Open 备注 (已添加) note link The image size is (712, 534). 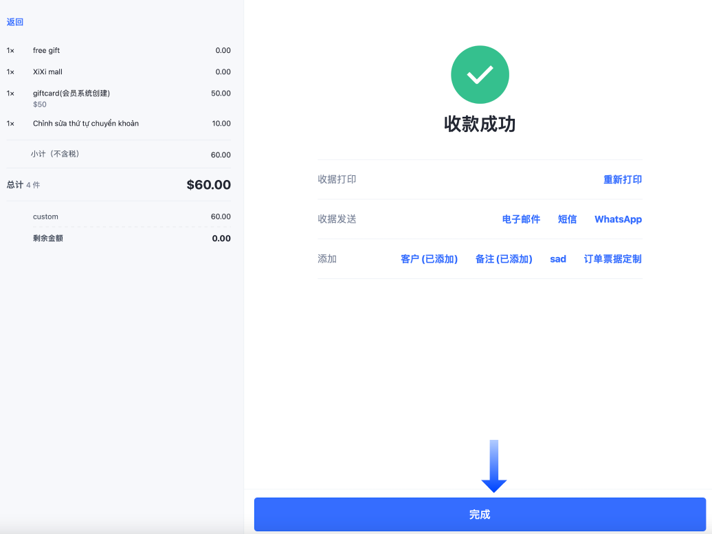pos(504,259)
